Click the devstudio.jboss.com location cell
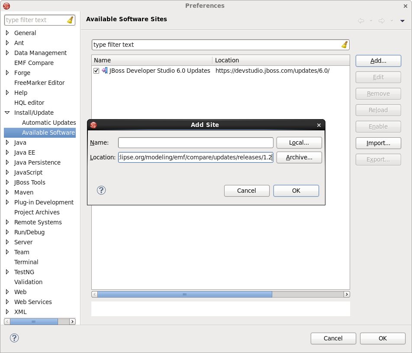412x353 pixels. click(272, 71)
